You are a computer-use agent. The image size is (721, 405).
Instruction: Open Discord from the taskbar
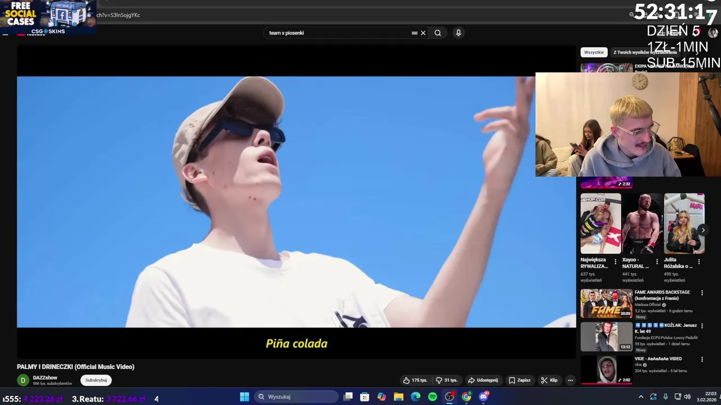483,397
